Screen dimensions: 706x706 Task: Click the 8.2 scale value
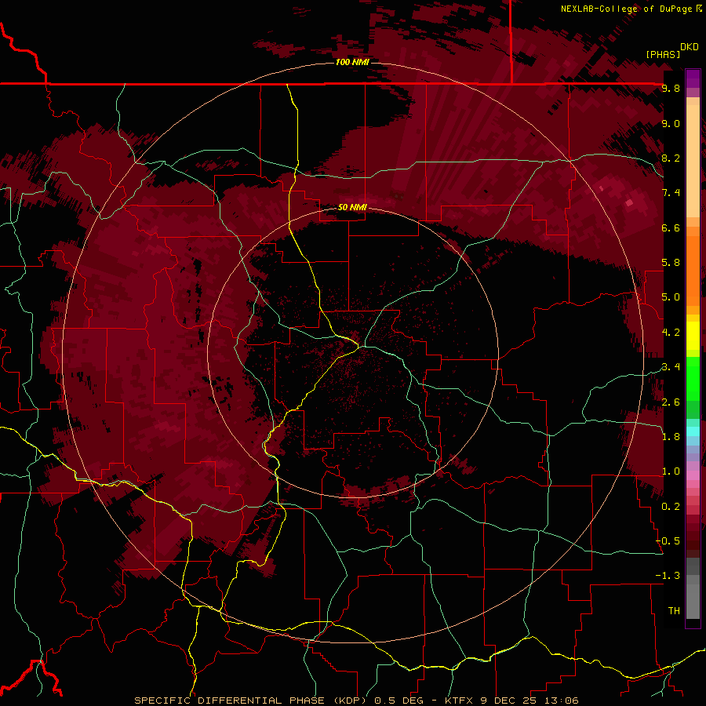pos(671,158)
